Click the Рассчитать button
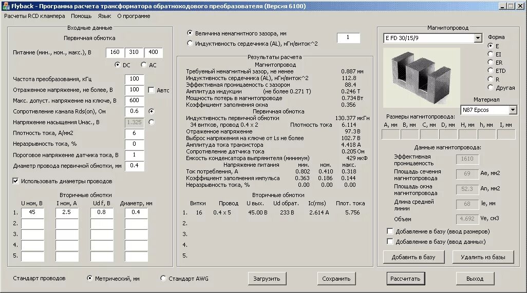 pyautogui.click(x=405, y=279)
